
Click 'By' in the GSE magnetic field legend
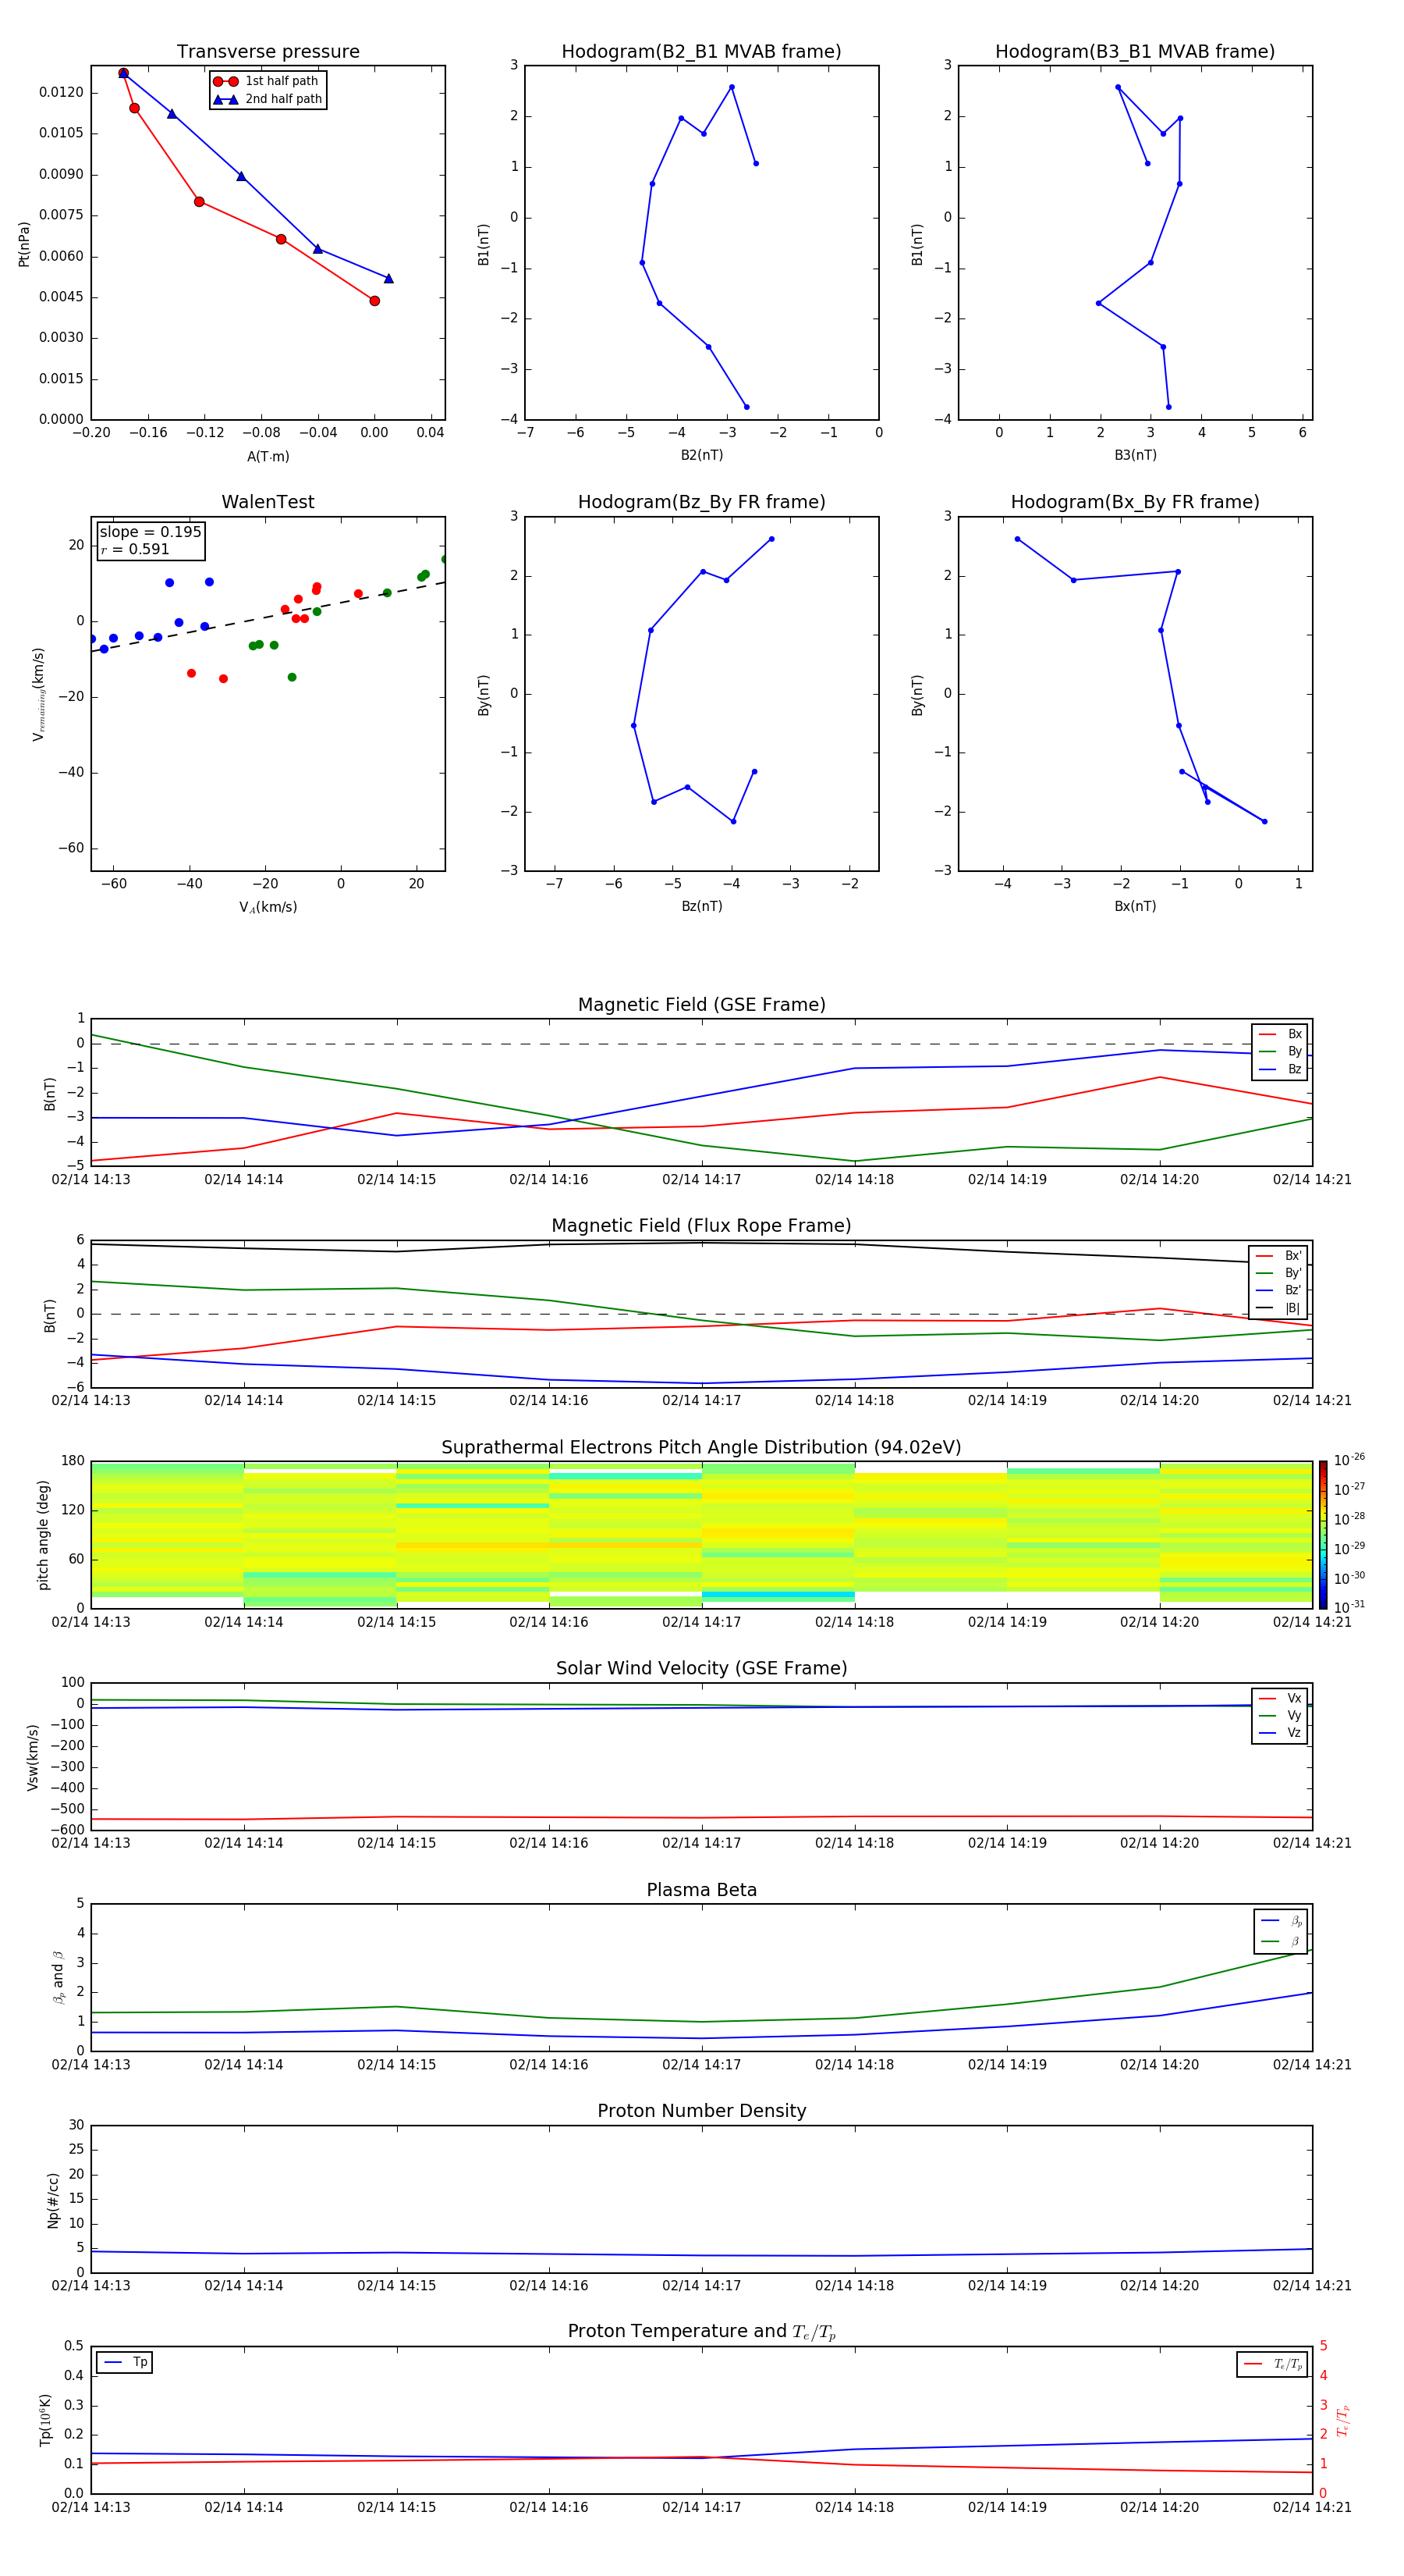1280,1051
